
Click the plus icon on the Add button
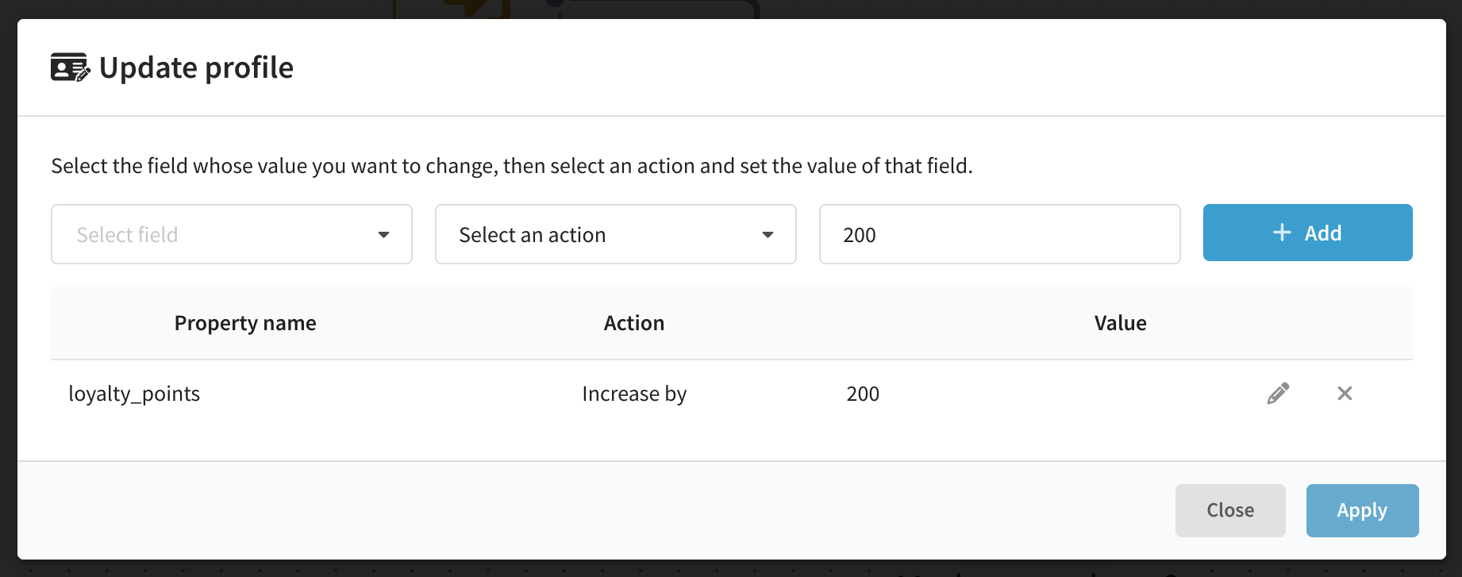click(1282, 233)
